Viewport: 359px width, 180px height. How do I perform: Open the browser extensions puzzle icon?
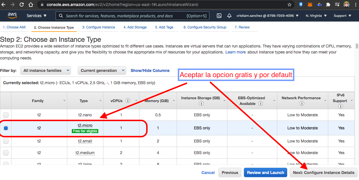[328, 5]
